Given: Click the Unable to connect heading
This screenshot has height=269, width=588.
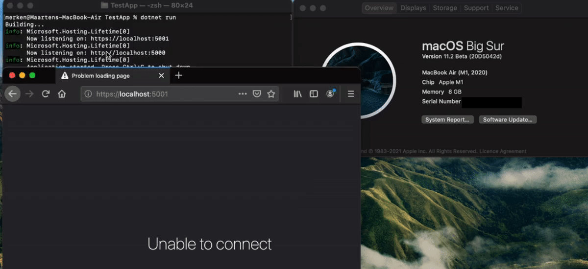Looking at the screenshot, I should tap(209, 244).
